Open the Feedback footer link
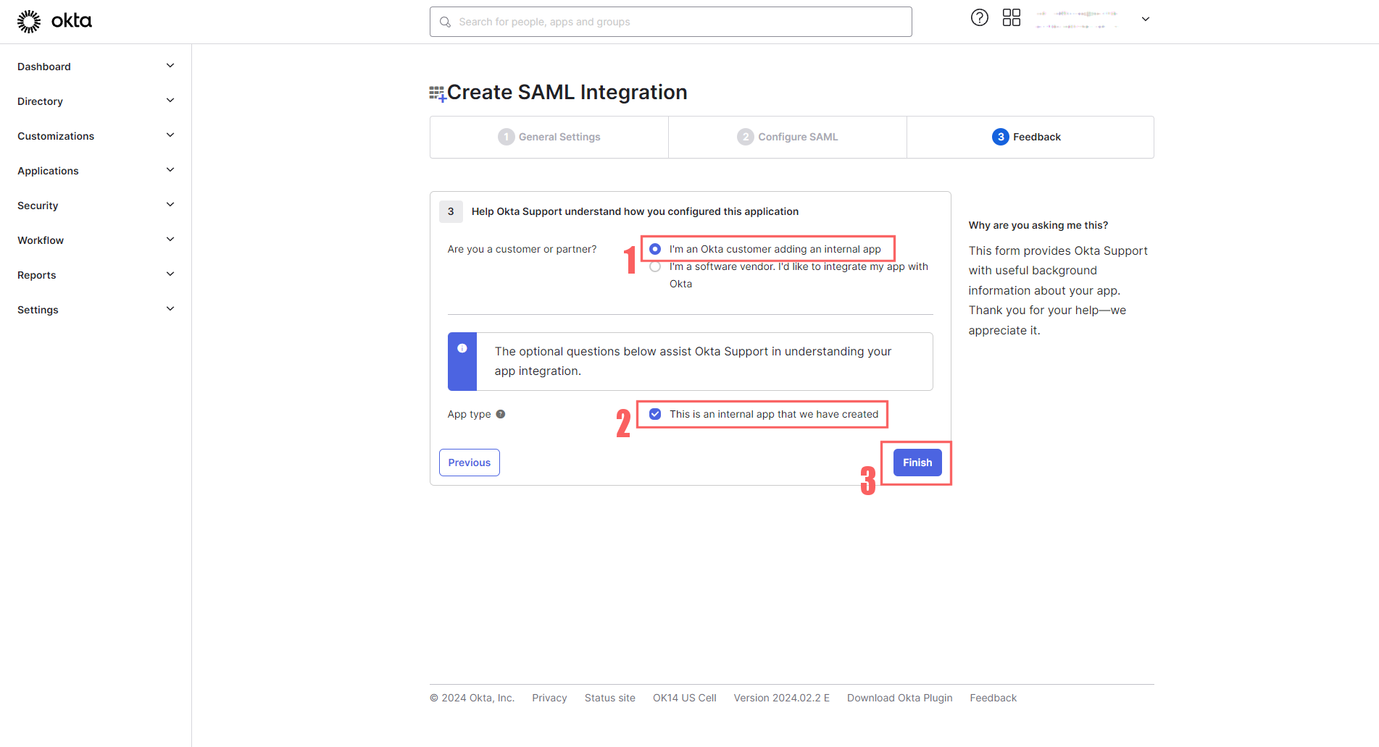Image resolution: width=1379 pixels, height=747 pixels. coord(993,698)
